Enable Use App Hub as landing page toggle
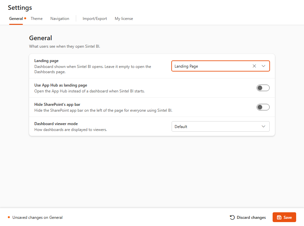This screenshot has height=226, width=304. tap(263, 88)
